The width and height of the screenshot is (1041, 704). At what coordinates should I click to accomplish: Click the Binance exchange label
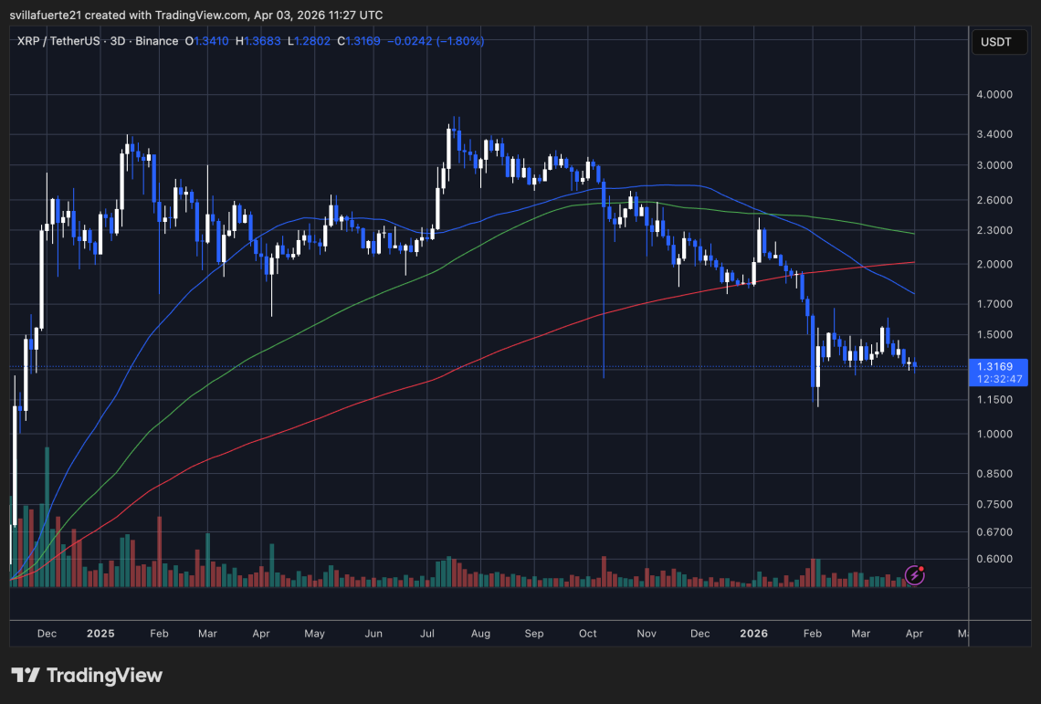pyautogui.click(x=157, y=41)
